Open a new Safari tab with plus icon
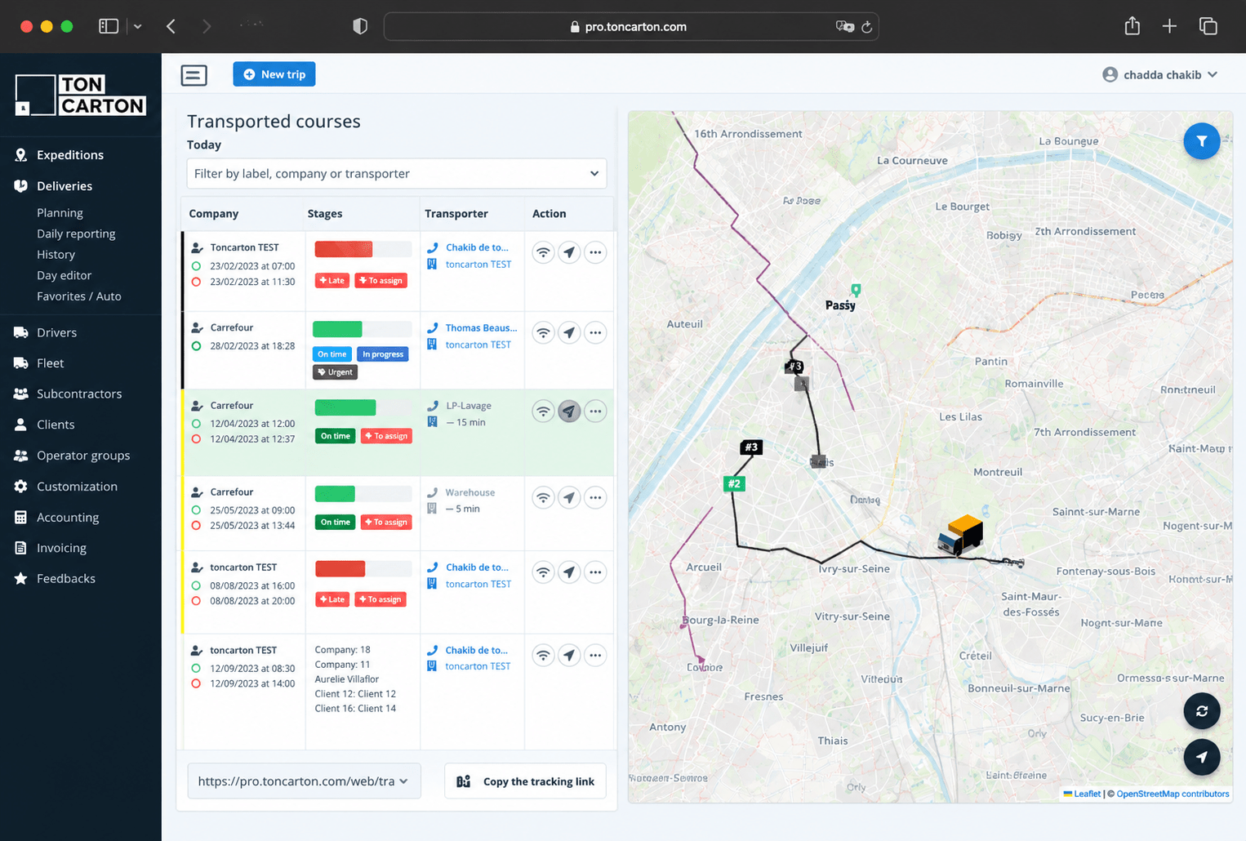This screenshot has width=1246, height=841. tap(1169, 26)
